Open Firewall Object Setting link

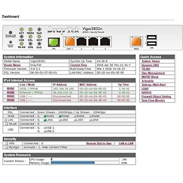(x=156, y=96)
